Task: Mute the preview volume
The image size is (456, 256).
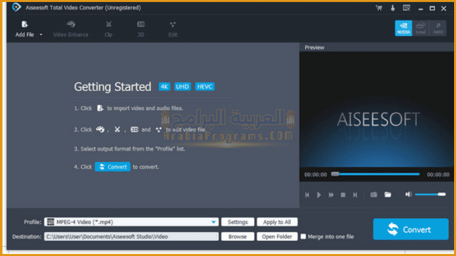Action: tap(408, 194)
